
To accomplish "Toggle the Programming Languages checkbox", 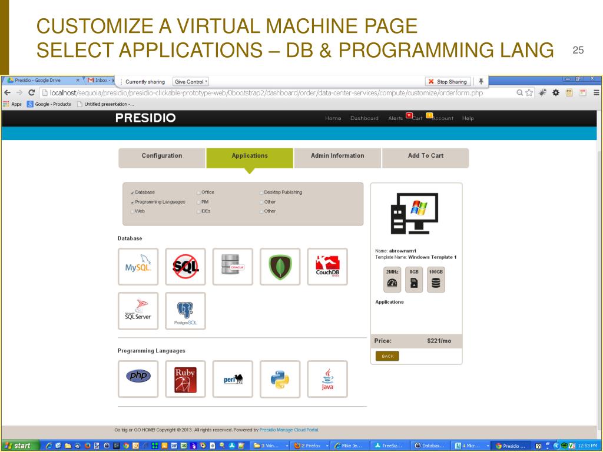I will click(x=132, y=202).
